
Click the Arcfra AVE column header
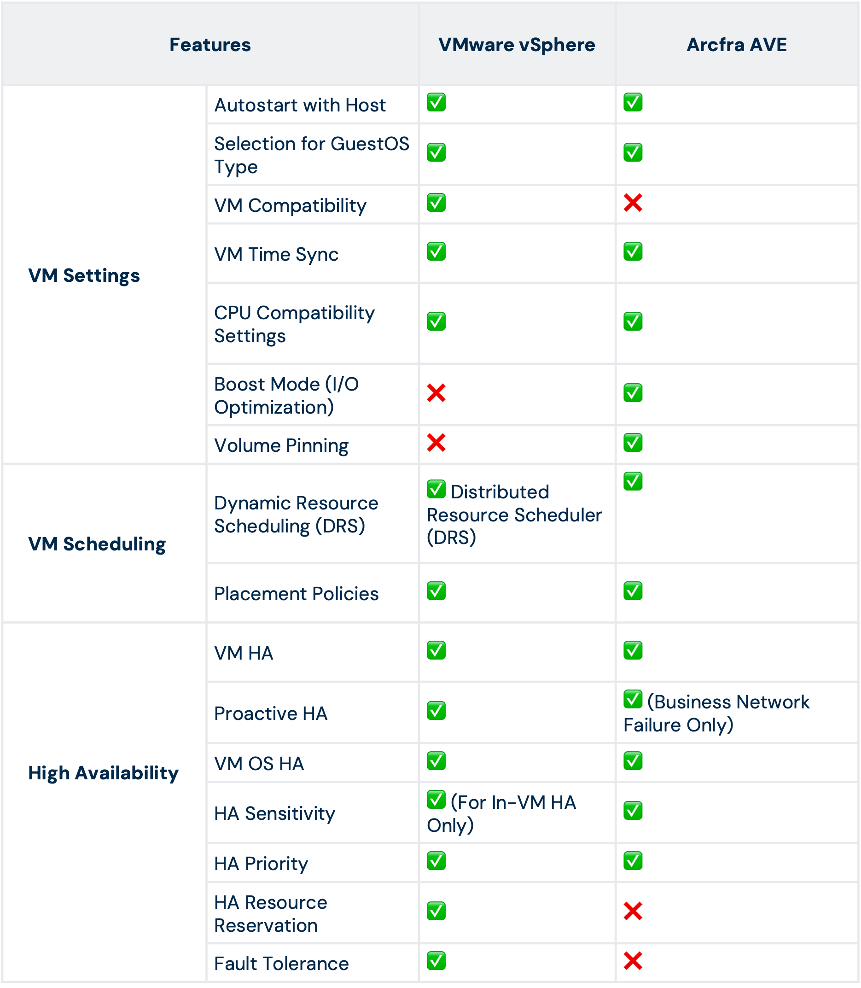pyautogui.click(x=737, y=45)
